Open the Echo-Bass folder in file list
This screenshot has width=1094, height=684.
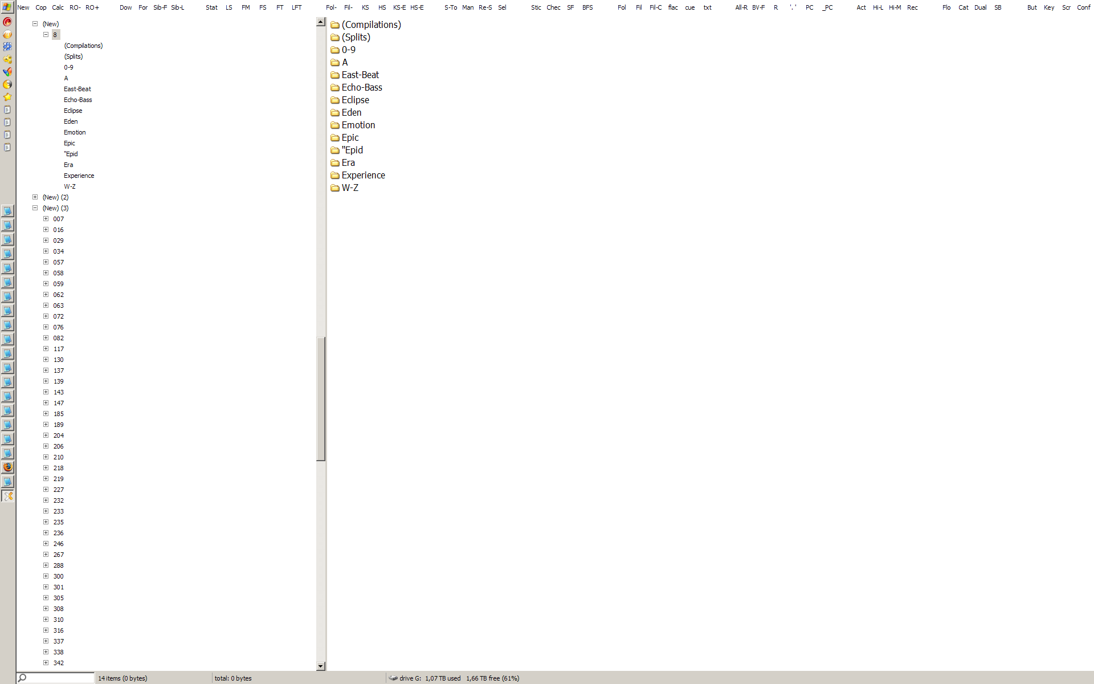[361, 87]
